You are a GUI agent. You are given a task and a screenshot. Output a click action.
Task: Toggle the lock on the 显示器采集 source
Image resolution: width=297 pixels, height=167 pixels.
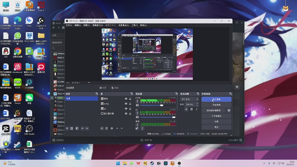130,114
